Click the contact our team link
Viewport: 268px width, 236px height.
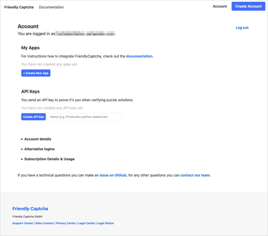click(195, 175)
